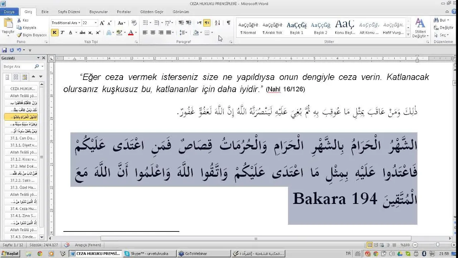The width and height of the screenshot is (458, 258).
Task: Apply the Aralık Yok style
Action: point(272,28)
